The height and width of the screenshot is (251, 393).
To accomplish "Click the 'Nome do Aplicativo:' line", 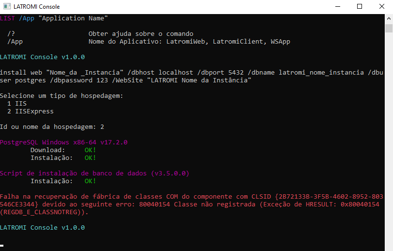I will (x=189, y=42).
